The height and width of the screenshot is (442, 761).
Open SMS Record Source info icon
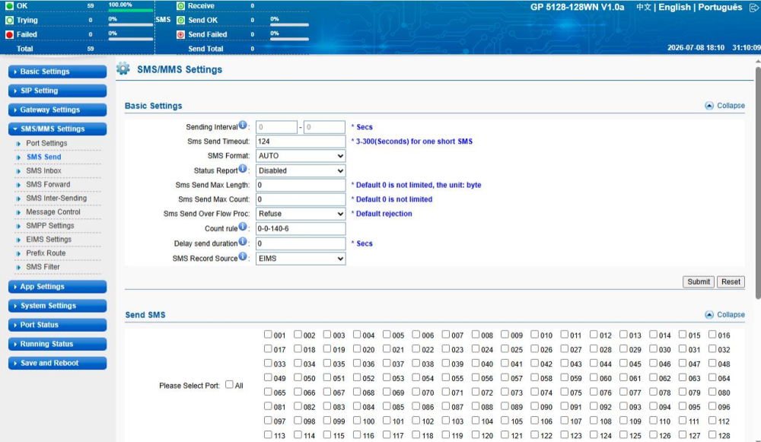pos(243,256)
